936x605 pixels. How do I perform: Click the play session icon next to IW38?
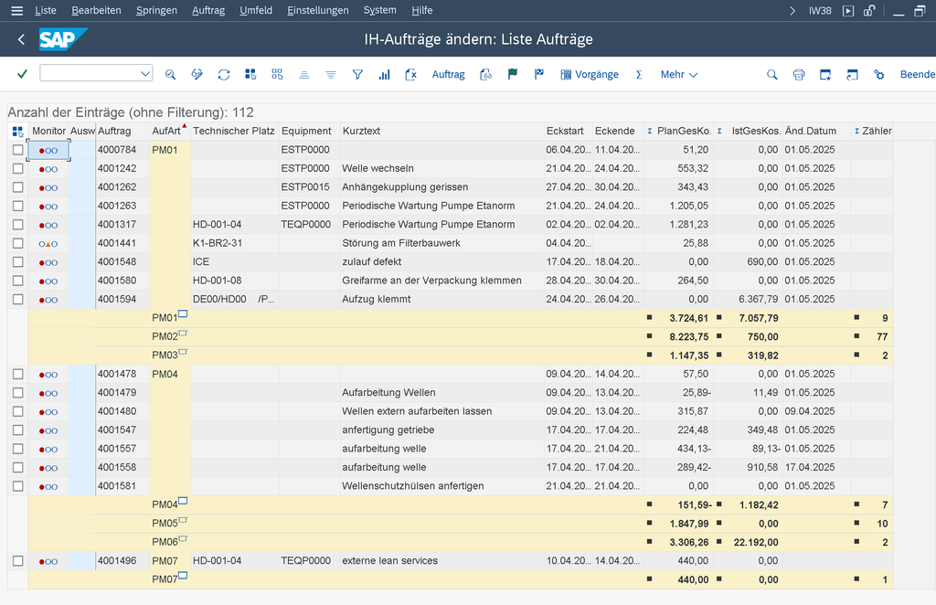point(848,11)
